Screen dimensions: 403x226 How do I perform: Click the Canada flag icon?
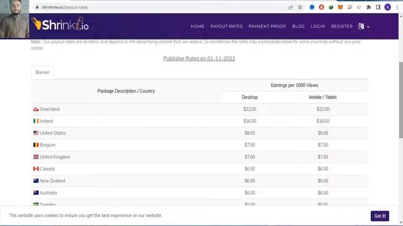[x=36, y=169]
